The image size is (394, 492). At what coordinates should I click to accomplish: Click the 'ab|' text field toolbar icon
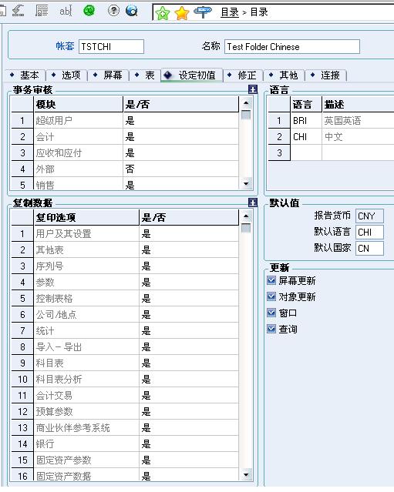click(x=66, y=12)
